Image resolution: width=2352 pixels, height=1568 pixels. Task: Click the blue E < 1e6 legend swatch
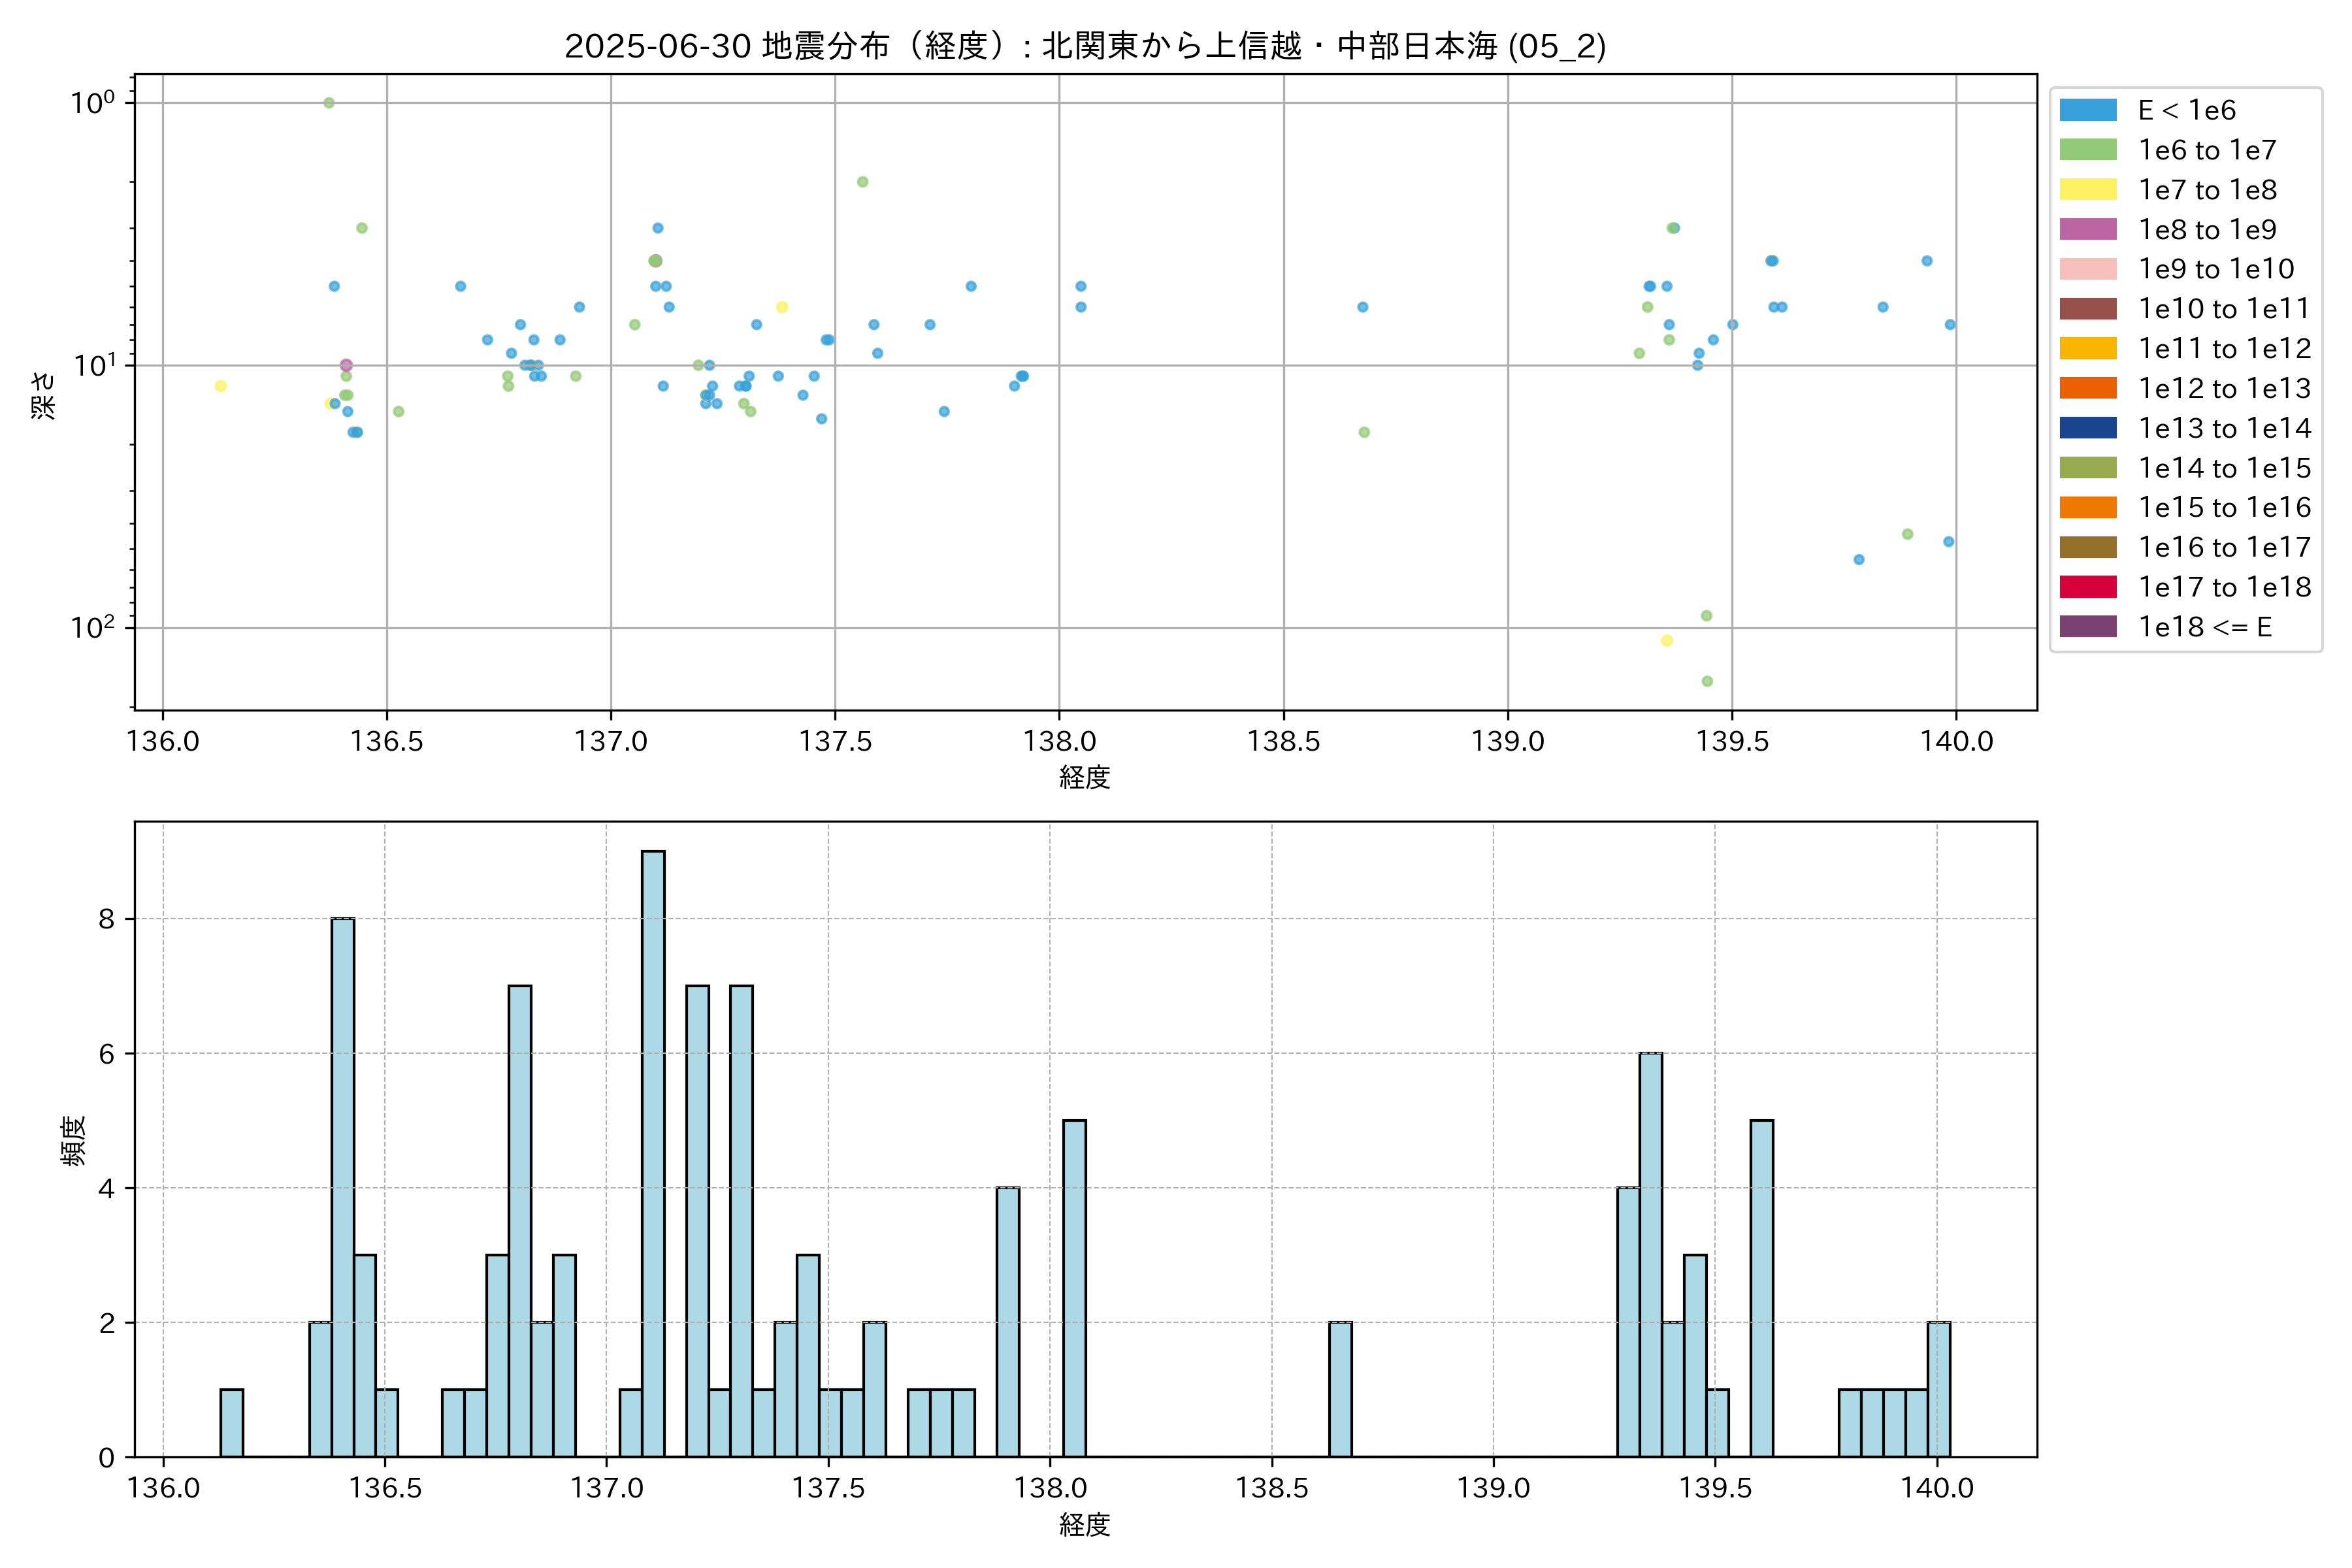(2087, 110)
